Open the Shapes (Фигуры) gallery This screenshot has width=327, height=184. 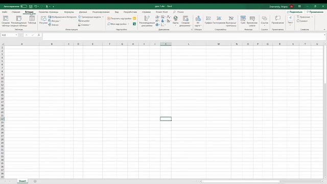[x=54, y=21]
